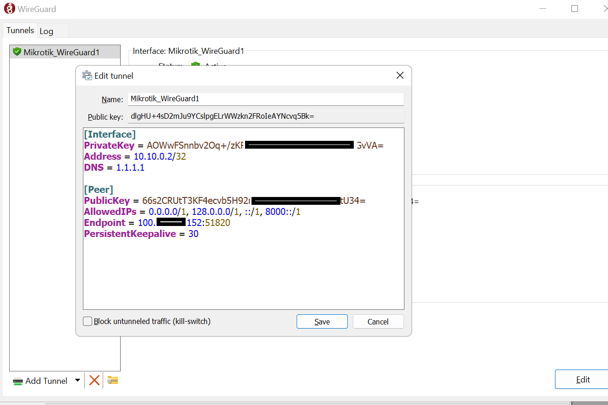Select Mikrotik_WireGuard1 in the tunnel list

coord(64,52)
